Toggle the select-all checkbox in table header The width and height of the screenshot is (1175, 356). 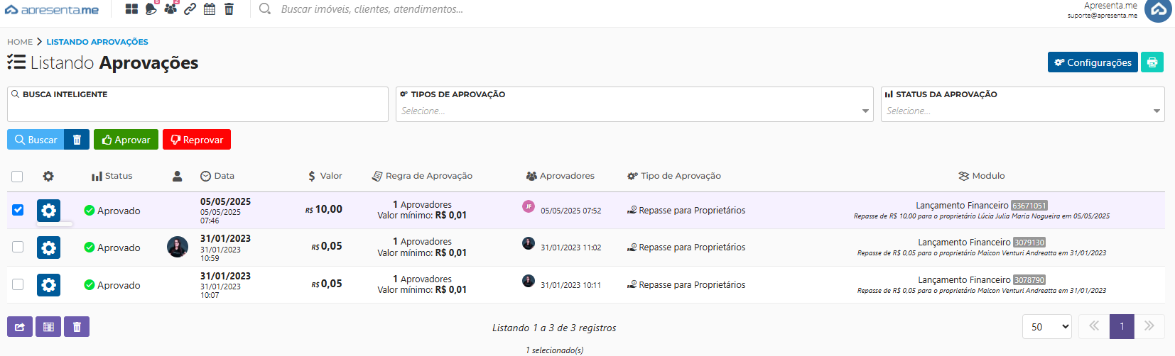tap(17, 177)
